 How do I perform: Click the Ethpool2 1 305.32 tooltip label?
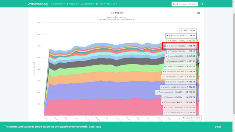tap(180, 66)
